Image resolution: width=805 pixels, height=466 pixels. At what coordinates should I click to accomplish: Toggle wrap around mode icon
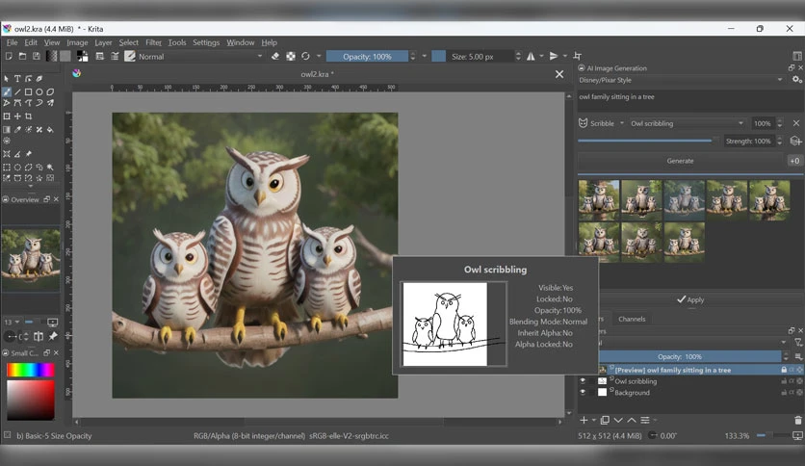578,56
